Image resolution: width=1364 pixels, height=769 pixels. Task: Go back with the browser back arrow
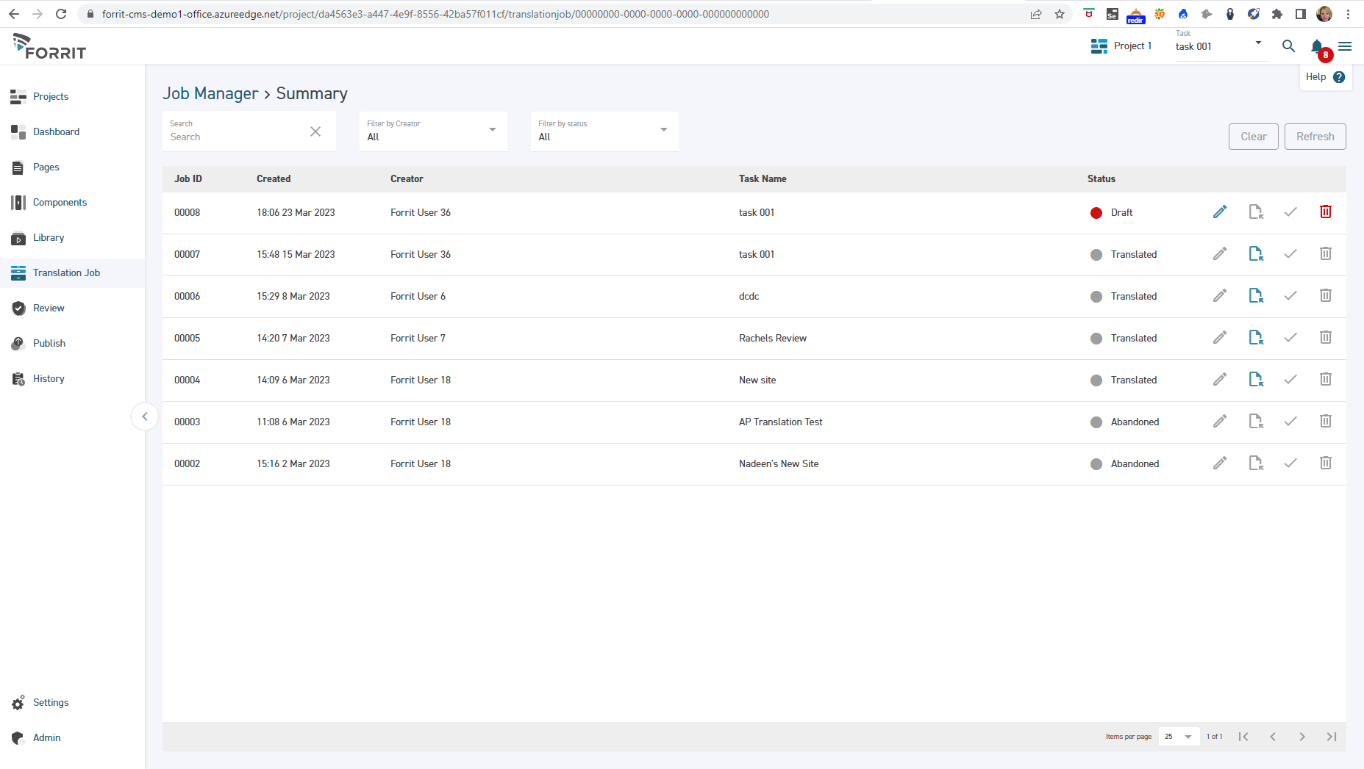14,14
